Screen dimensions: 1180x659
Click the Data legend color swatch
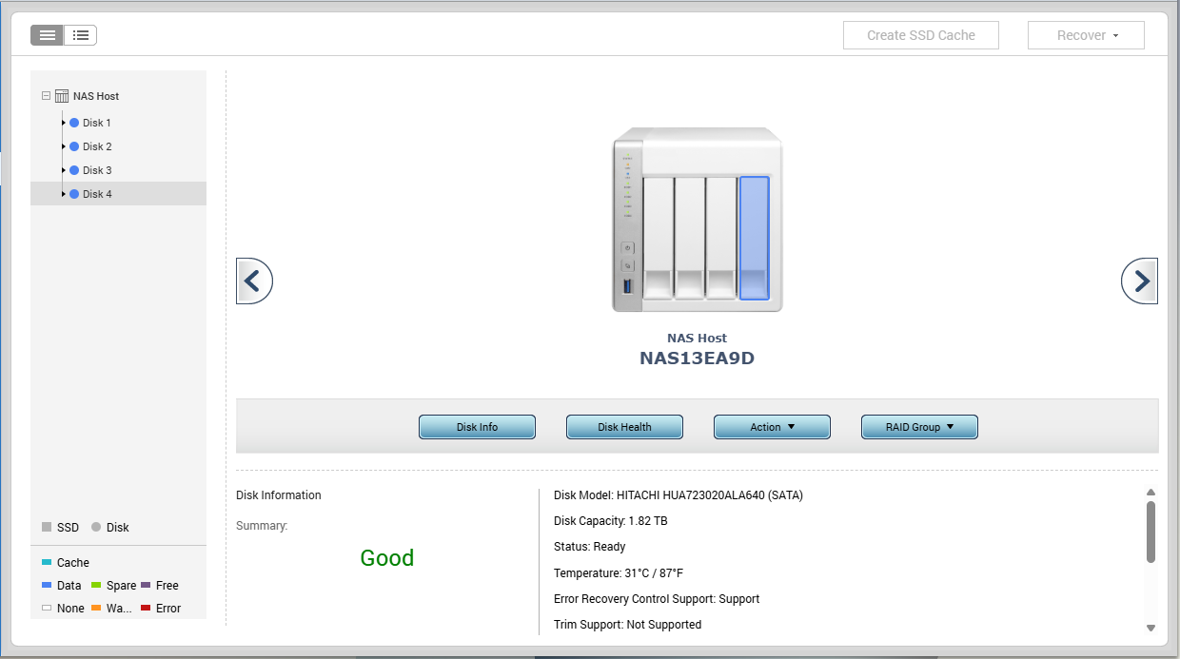point(47,585)
